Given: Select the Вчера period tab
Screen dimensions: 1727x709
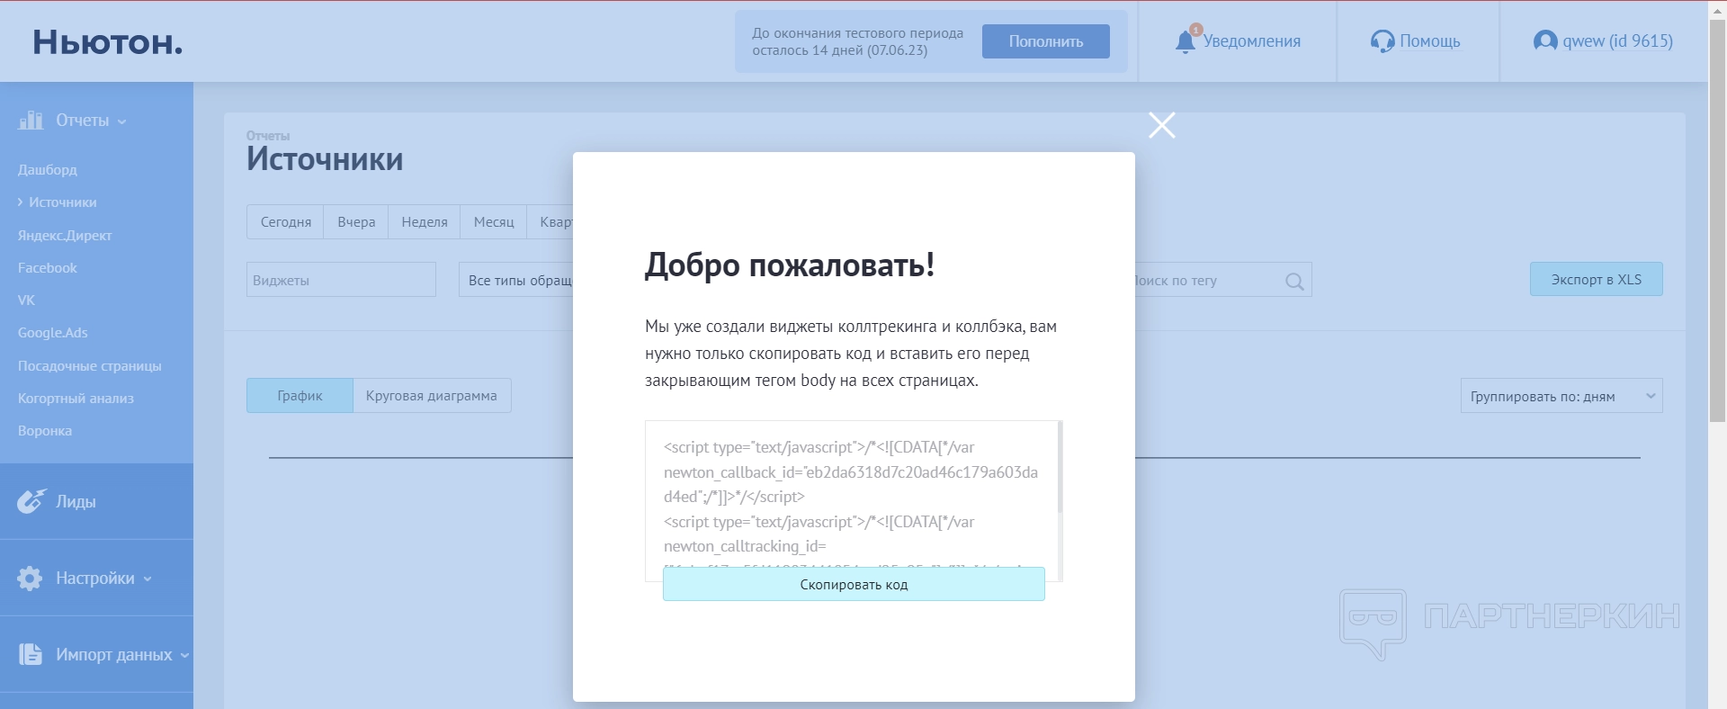Looking at the screenshot, I should coord(356,221).
